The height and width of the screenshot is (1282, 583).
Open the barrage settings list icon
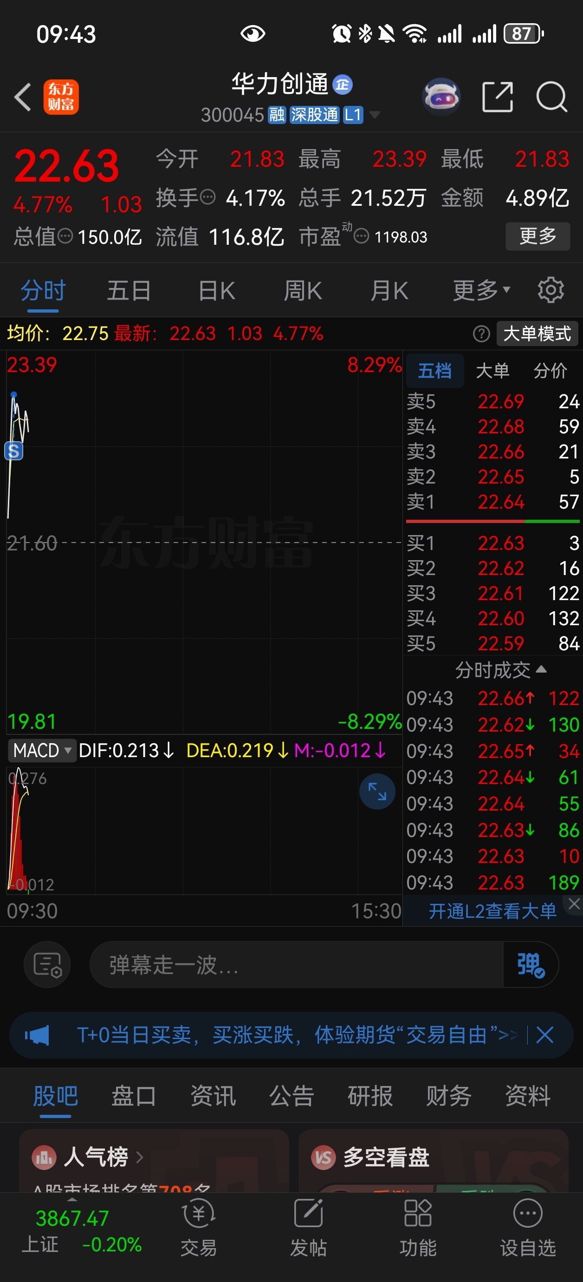click(47, 964)
